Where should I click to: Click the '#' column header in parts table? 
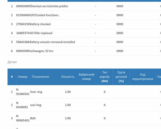[x=12, y=77]
